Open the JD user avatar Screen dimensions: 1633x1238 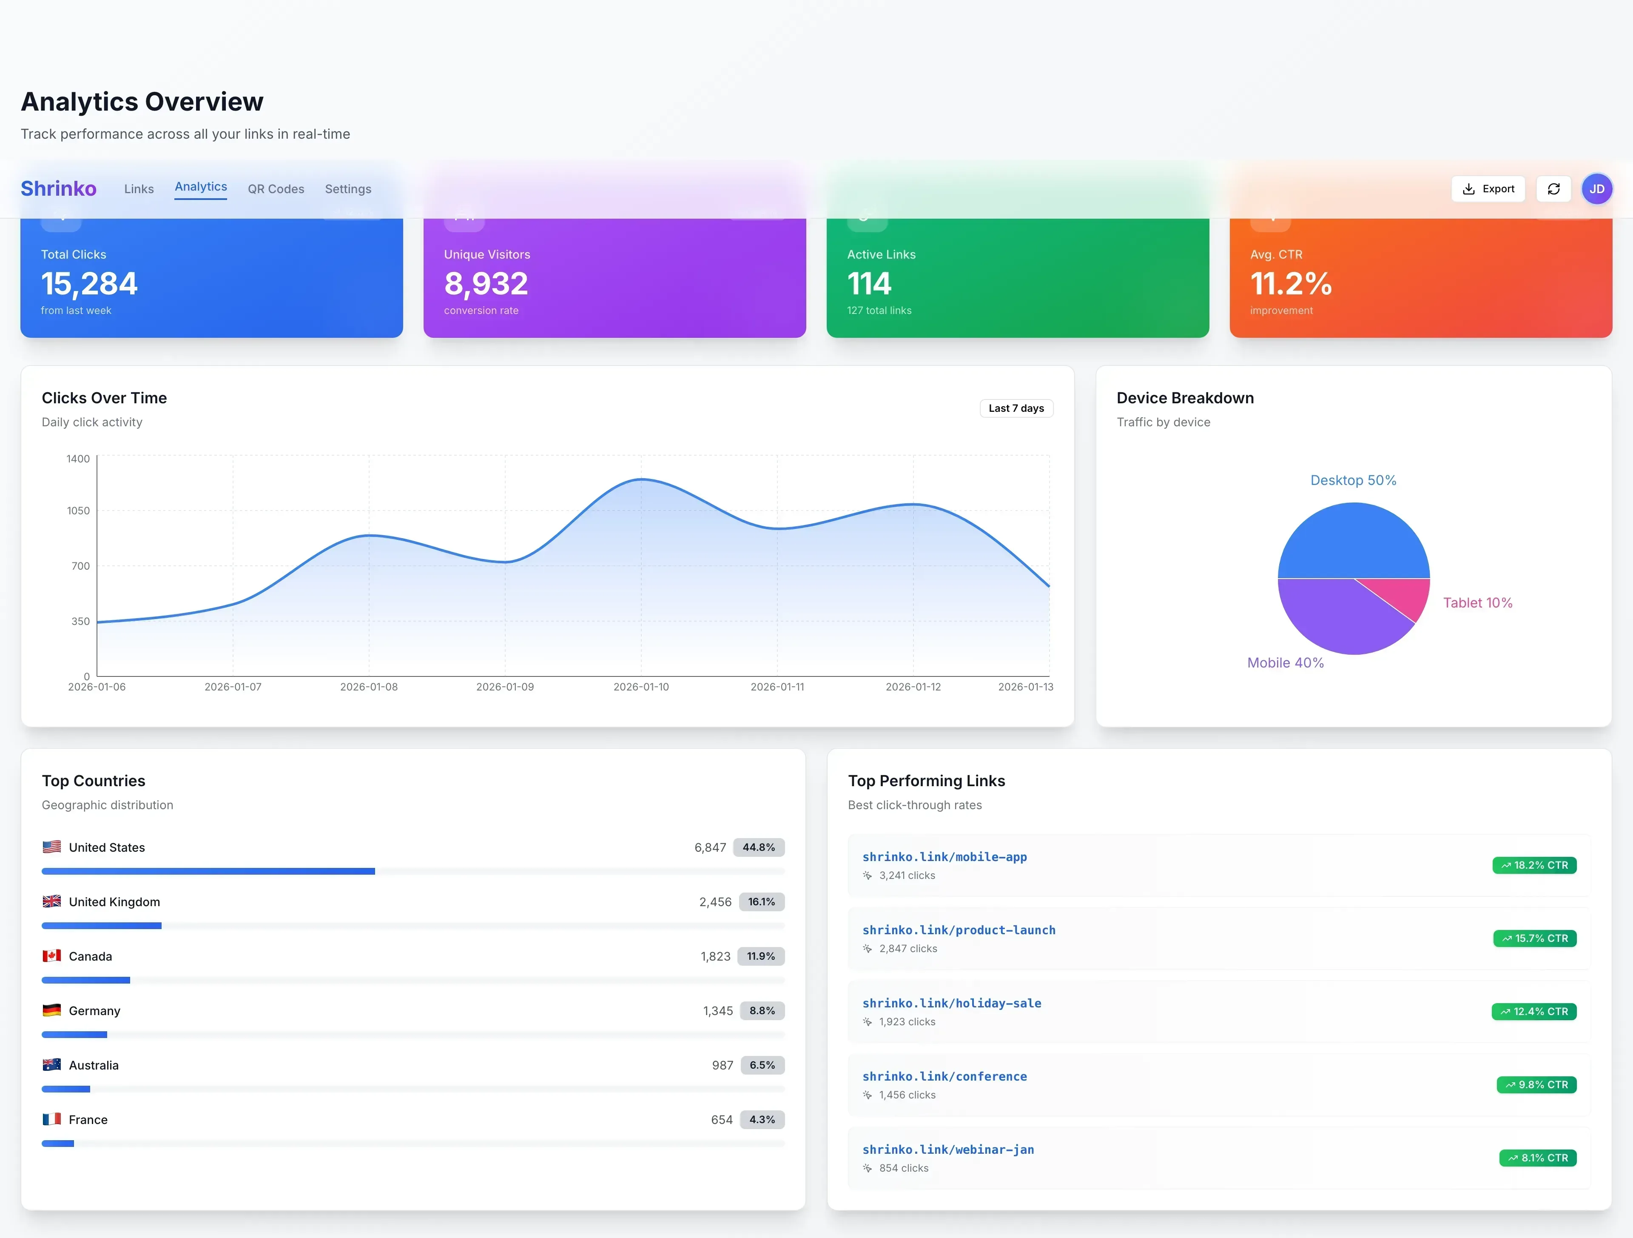[x=1598, y=188]
